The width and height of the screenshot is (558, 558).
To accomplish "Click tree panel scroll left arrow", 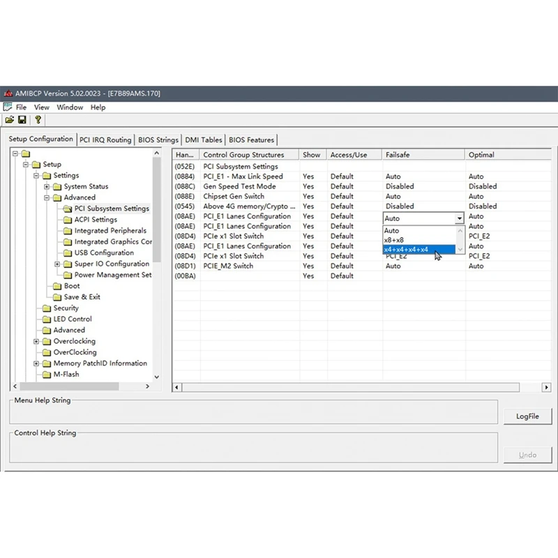I will (15, 386).
